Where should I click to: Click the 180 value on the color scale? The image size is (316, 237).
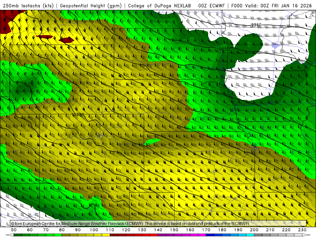pyautogui.click(x=222, y=230)
